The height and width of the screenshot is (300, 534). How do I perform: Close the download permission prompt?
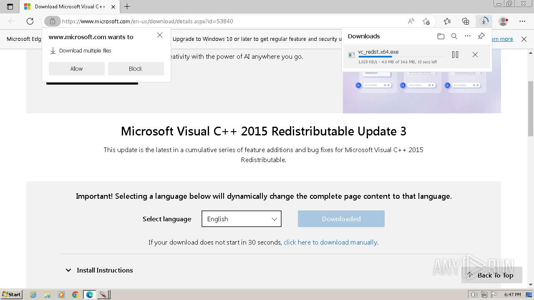point(160,35)
